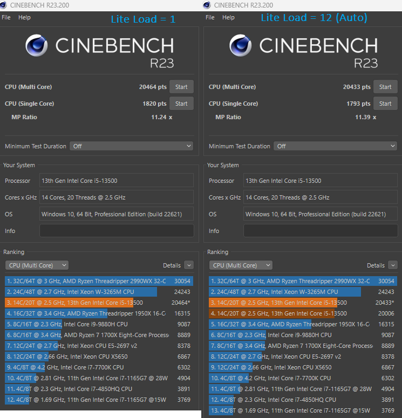Image resolution: width=402 pixels, height=418 pixels.
Task: Select Xeon W-3265M ranking row, left window
Action: click(x=99, y=292)
